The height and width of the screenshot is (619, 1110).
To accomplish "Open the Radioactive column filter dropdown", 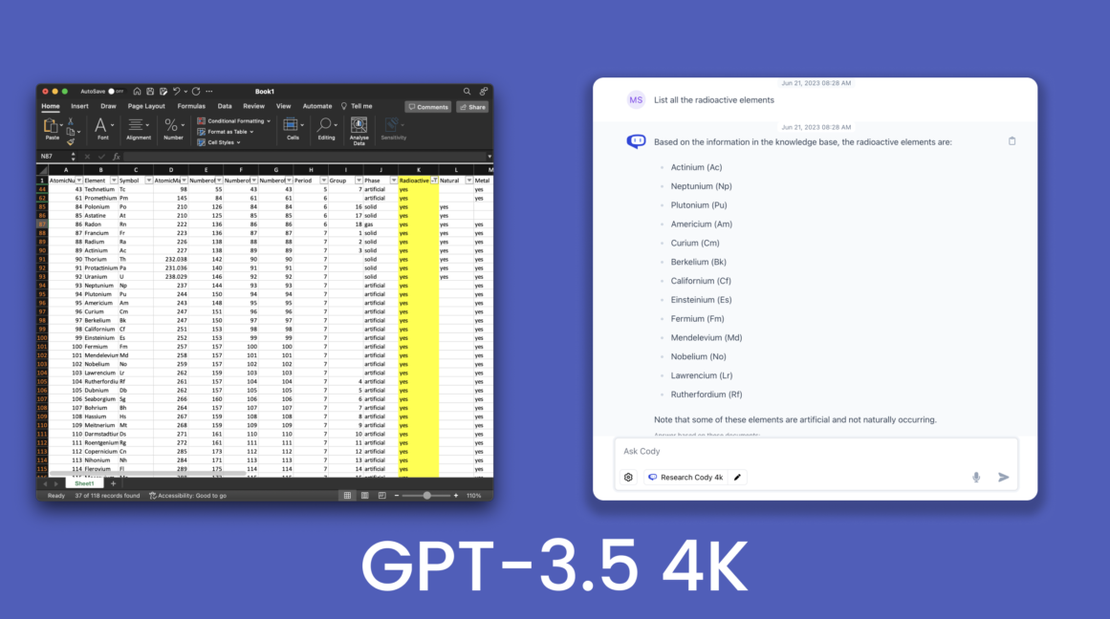I will point(434,181).
